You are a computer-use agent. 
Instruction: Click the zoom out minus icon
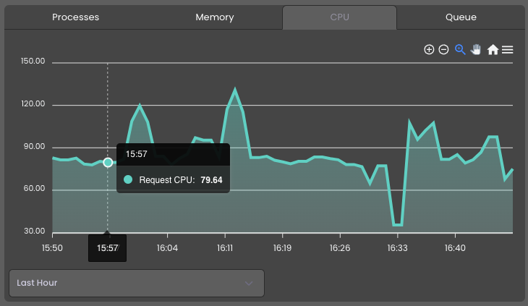pos(443,50)
